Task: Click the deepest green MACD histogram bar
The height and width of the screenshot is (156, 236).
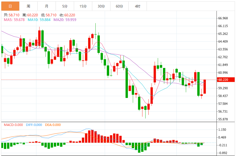Action: click(x=139, y=148)
